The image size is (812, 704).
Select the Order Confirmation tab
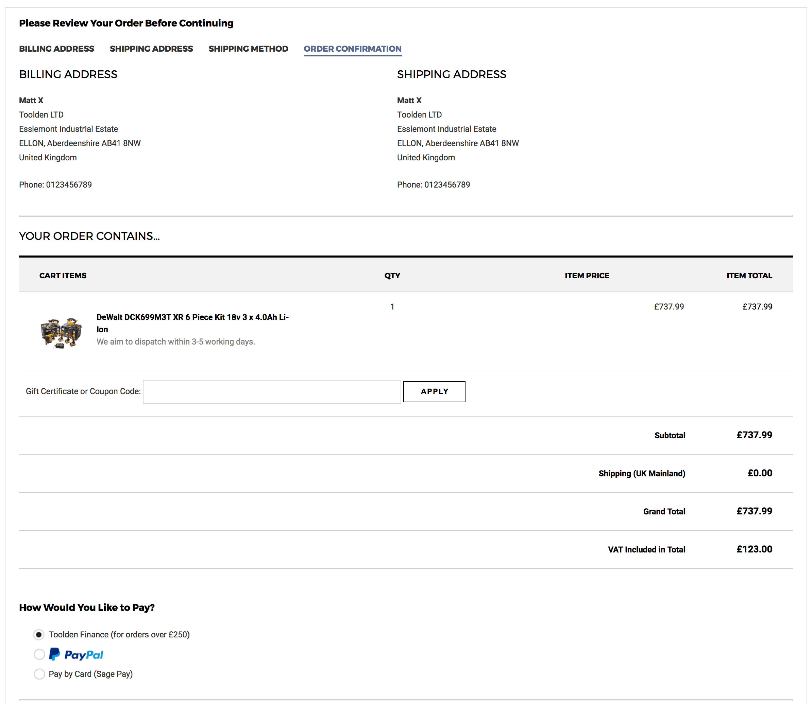coord(352,49)
